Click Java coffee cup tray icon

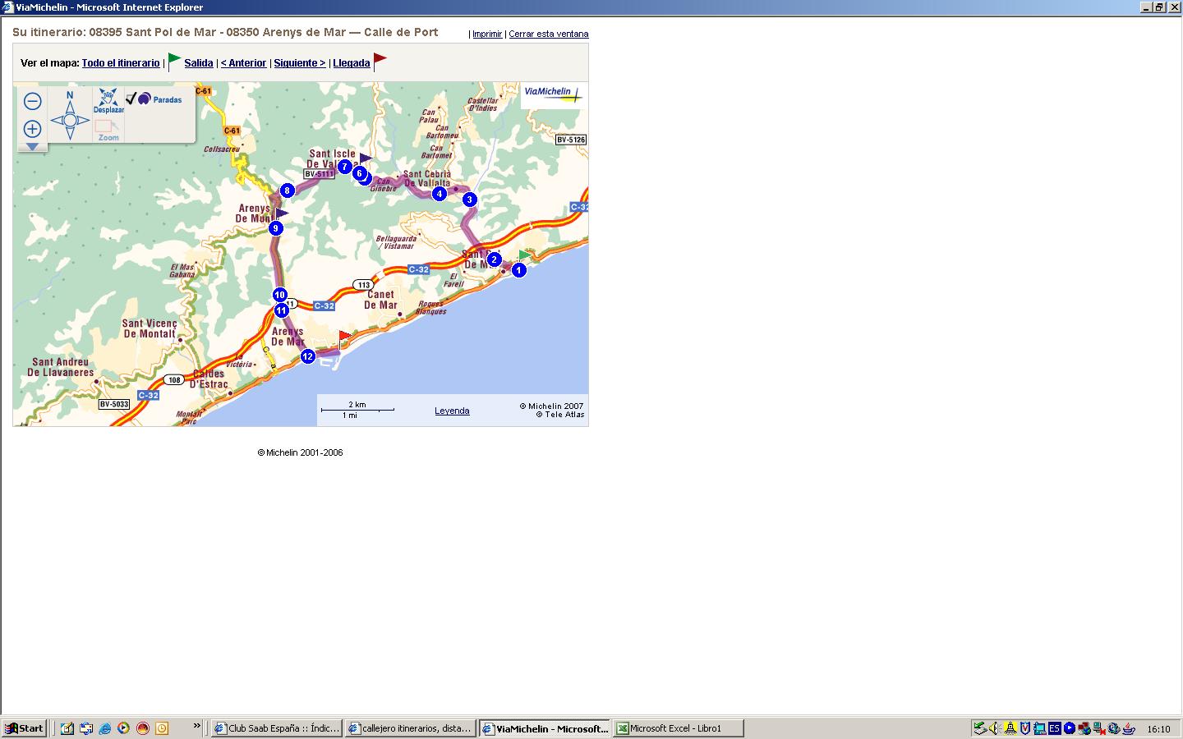point(1130,728)
